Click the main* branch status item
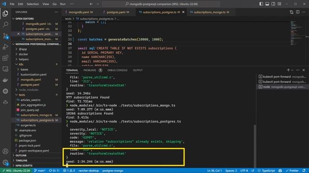The image size is (309, 173). pyautogui.click(x=40, y=171)
